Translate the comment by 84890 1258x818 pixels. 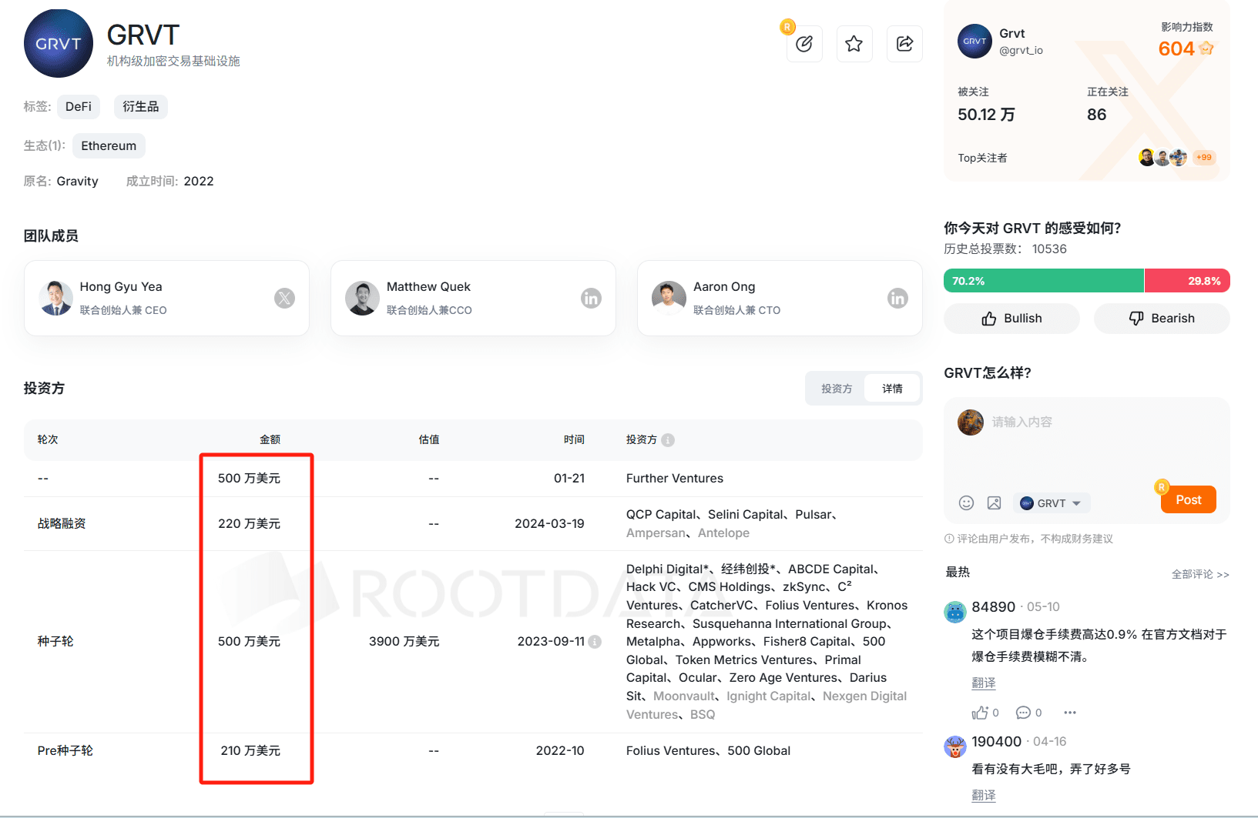[984, 683]
